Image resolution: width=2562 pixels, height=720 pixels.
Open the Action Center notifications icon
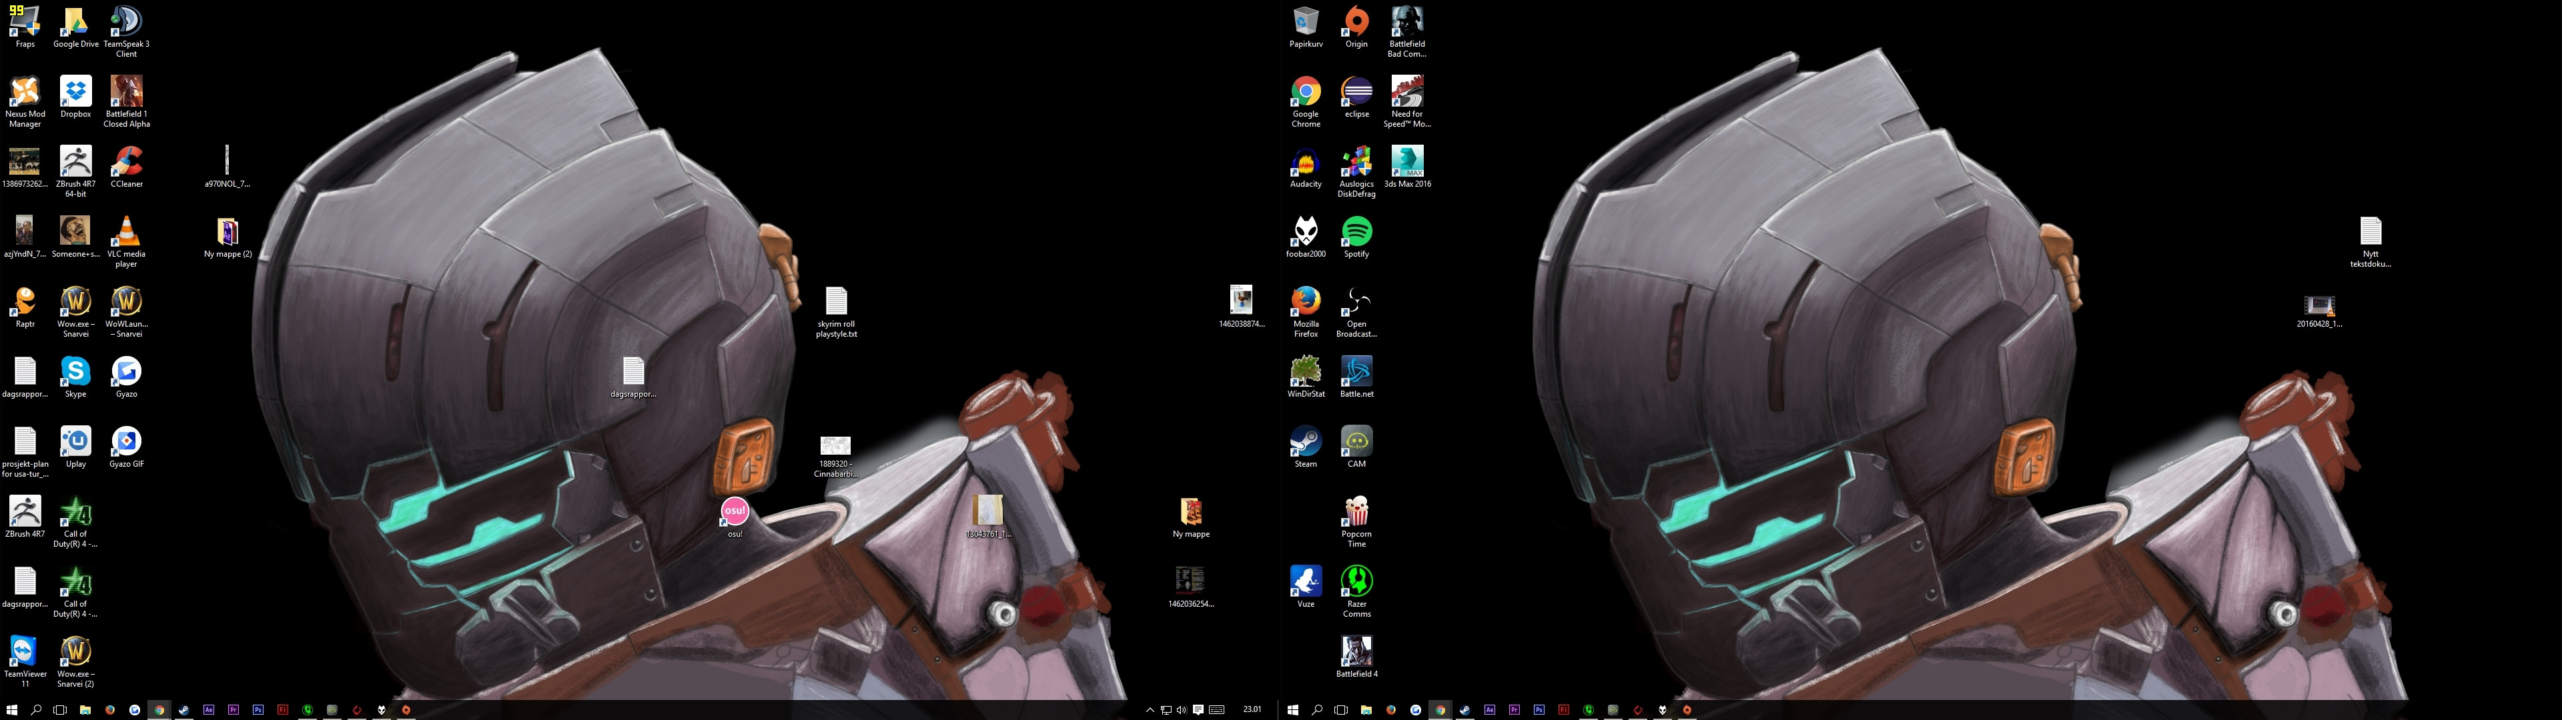click(1198, 710)
